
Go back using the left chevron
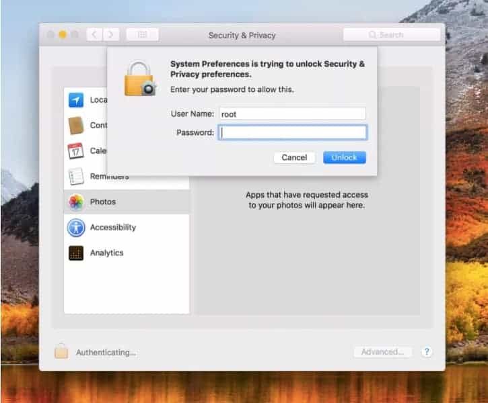tap(94, 35)
